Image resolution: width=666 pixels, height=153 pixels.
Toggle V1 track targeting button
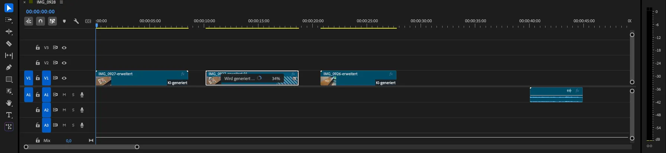click(46, 78)
